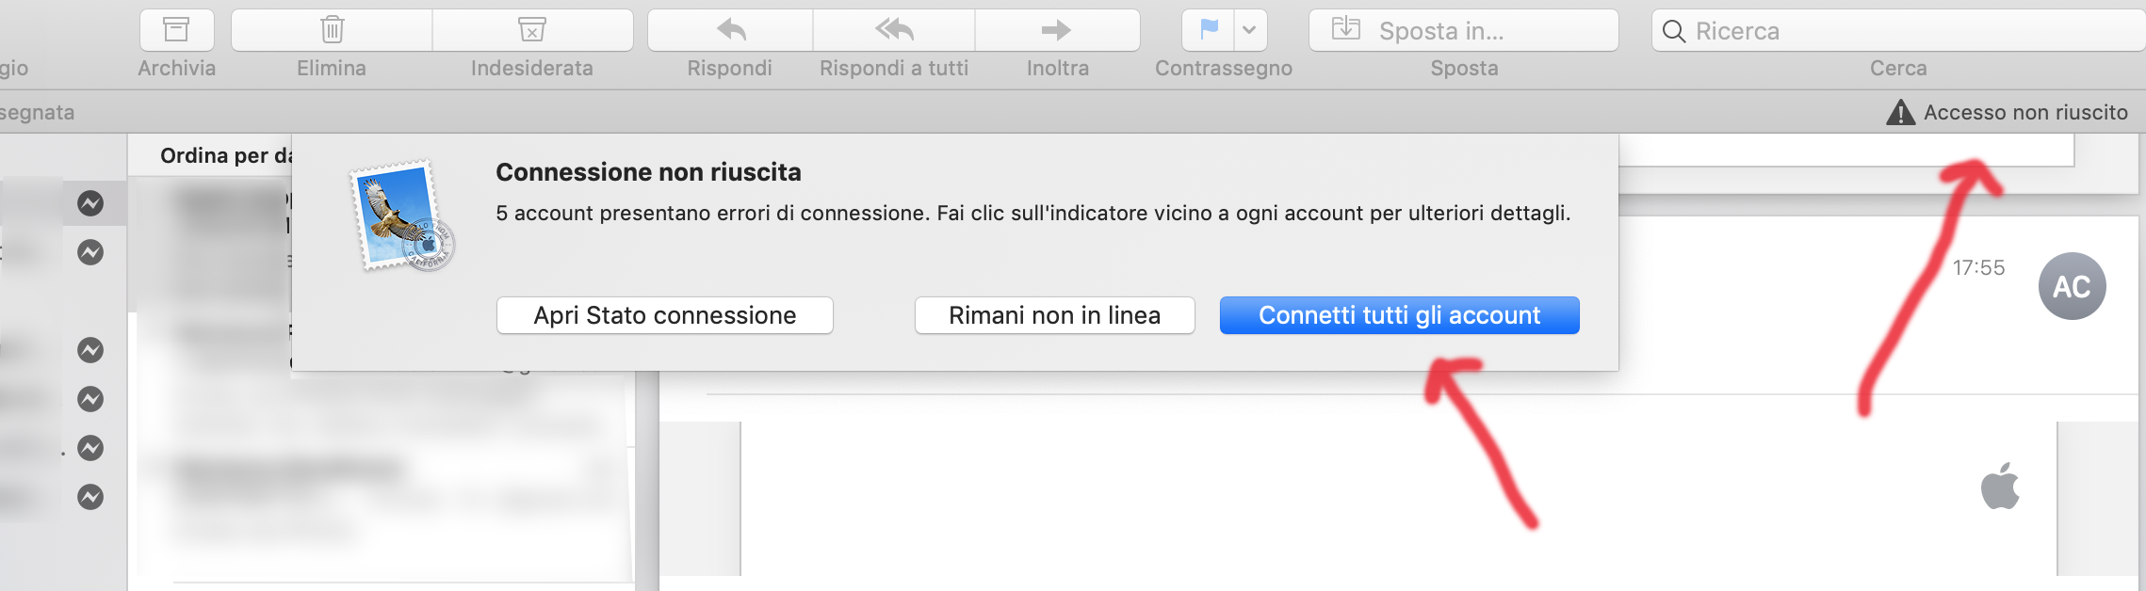Viewport: 2146px width, 591px height.
Task: Click the Rispondi a tutti double-arrow icon
Action: pos(894,30)
